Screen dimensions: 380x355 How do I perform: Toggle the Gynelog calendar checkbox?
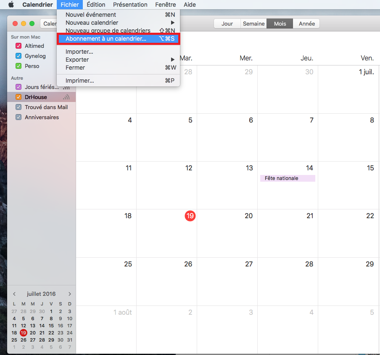pyautogui.click(x=18, y=56)
